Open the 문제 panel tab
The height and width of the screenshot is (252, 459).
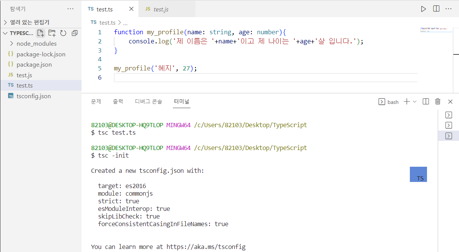pyautogui.click(x=96, y=102)
